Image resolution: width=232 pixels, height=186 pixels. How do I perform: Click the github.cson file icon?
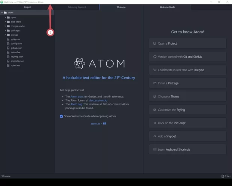tap(8, 48)
